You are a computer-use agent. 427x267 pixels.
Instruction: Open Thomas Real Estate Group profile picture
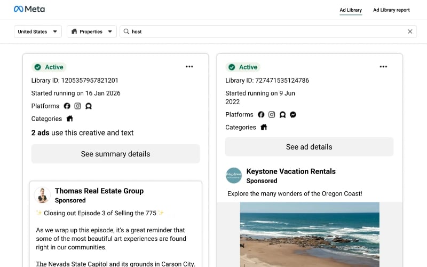tap(42, 195)
